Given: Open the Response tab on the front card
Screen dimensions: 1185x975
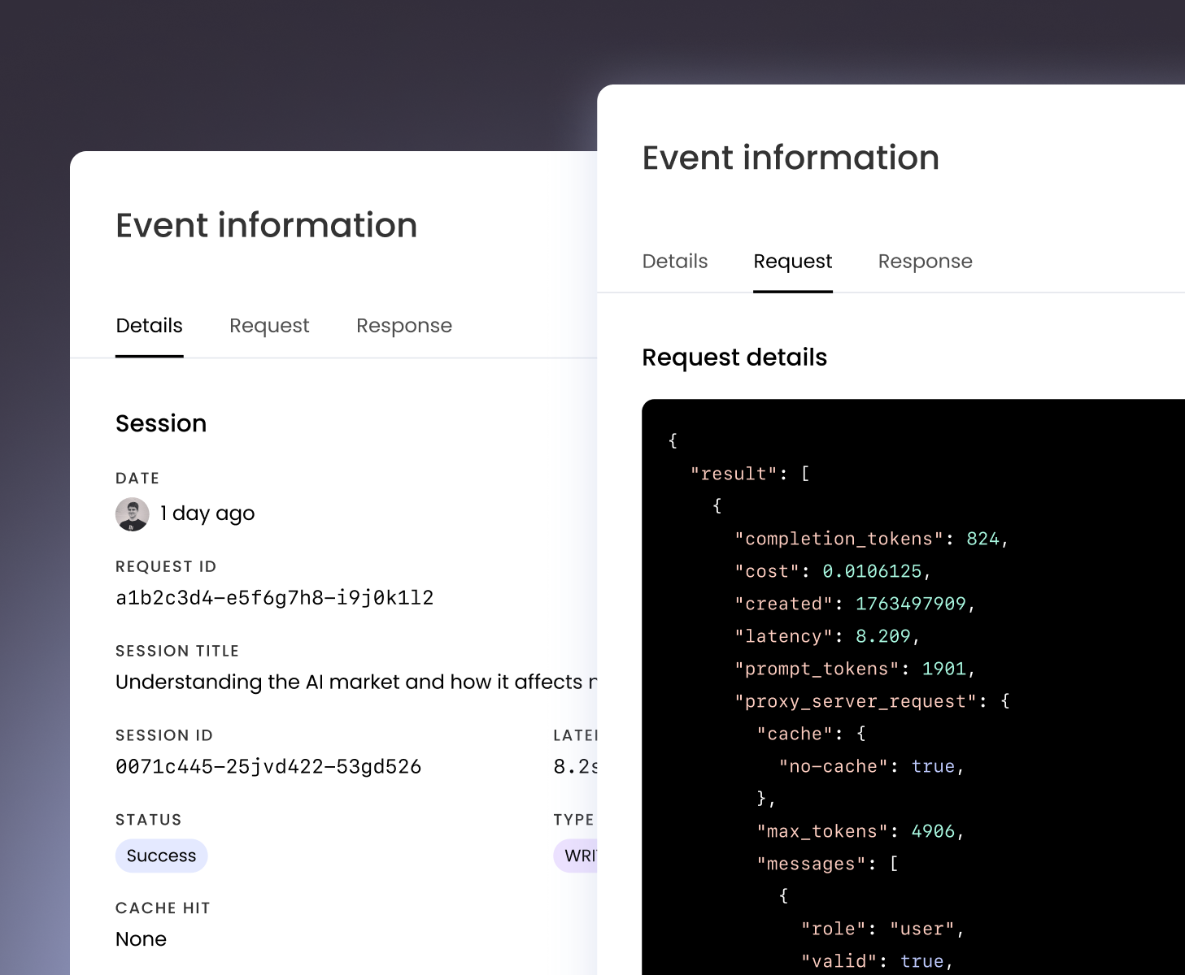Looking at the screenshot, I should click(404, 325).
